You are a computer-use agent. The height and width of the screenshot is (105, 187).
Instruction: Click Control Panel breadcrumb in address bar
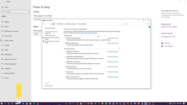[x=60, y=24]
